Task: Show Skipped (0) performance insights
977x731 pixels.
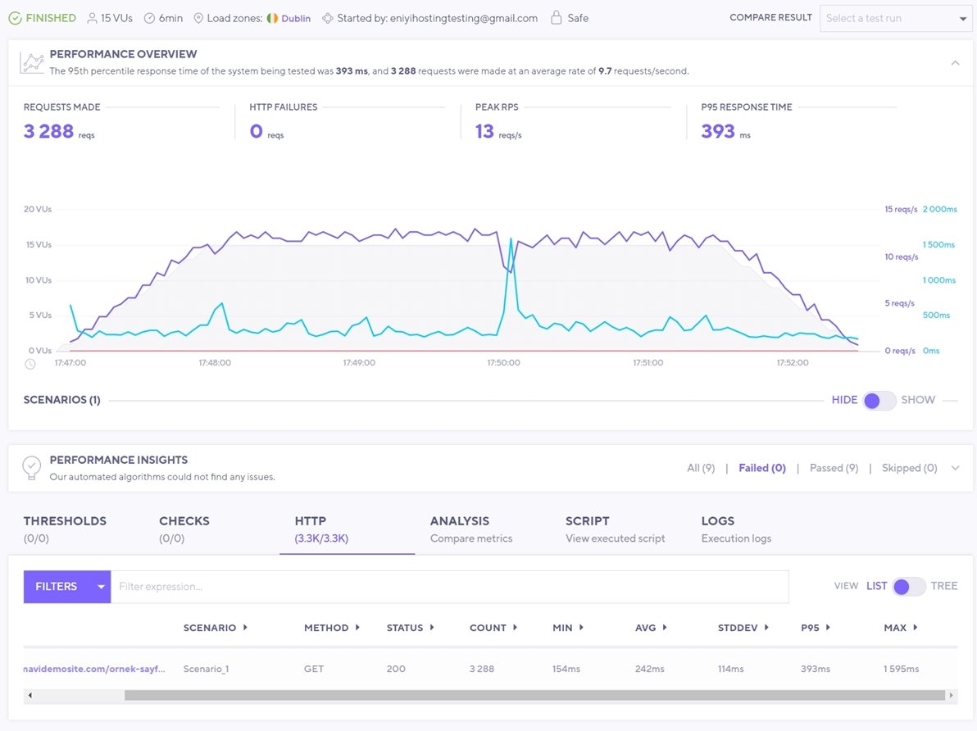Action: [x=909, y=468]
